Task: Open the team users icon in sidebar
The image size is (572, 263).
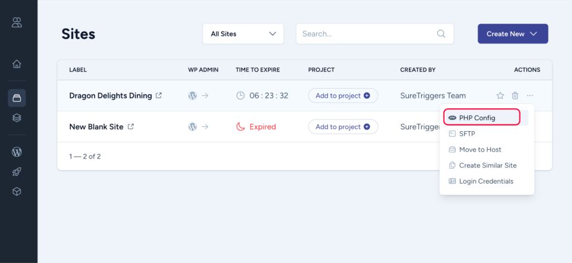Action: pyautogui.click(x=17, y=22)
